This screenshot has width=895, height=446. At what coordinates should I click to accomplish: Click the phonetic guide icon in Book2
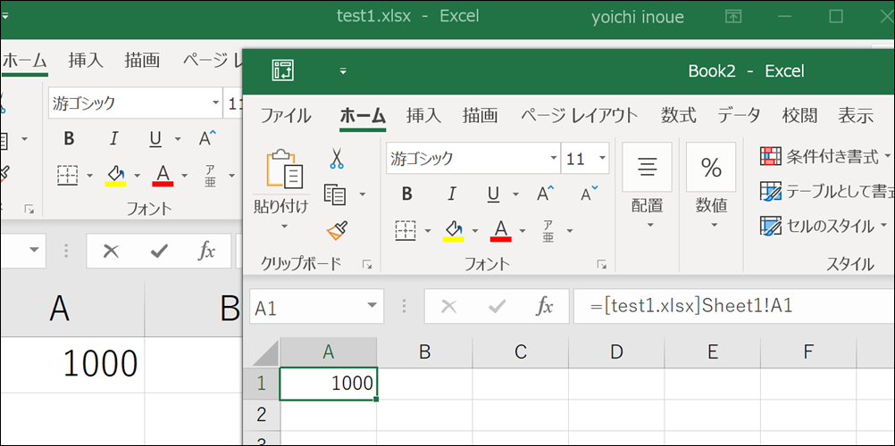[x=548, y=230]
